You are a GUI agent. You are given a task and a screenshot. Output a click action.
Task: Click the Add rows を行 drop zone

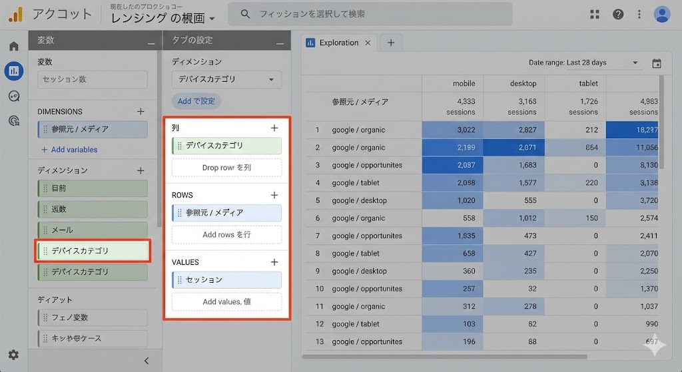tap(226, 235)
